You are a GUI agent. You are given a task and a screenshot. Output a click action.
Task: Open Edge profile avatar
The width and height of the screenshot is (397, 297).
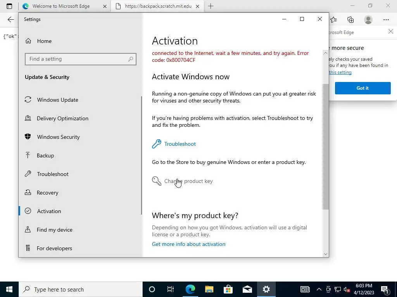368,20
